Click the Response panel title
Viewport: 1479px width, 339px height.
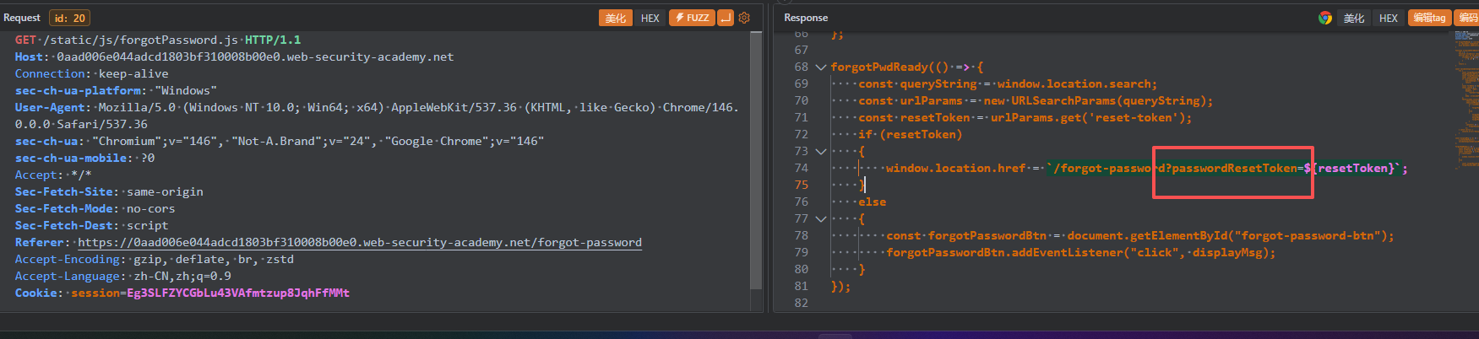pyautogui.click(x=806, y=18)
